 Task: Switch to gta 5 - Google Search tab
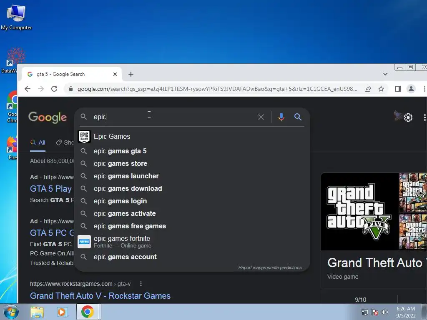click(x=72, y=74)
